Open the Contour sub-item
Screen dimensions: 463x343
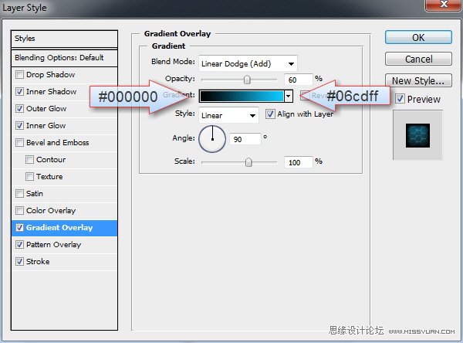[x=51, y=160]
